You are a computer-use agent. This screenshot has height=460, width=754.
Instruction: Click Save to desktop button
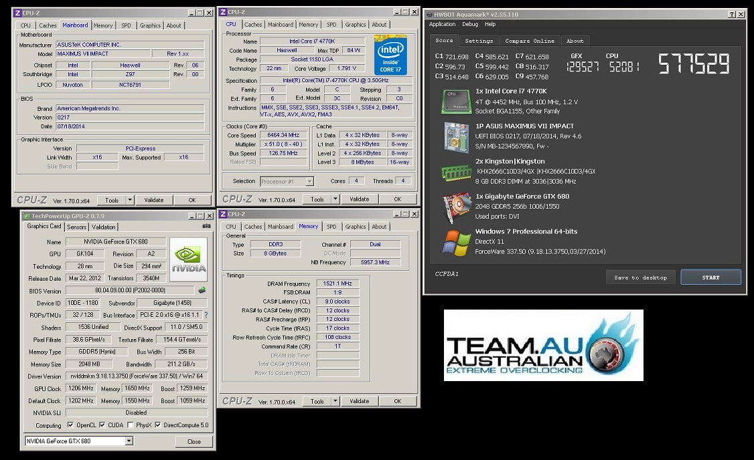tap(641, 277)
